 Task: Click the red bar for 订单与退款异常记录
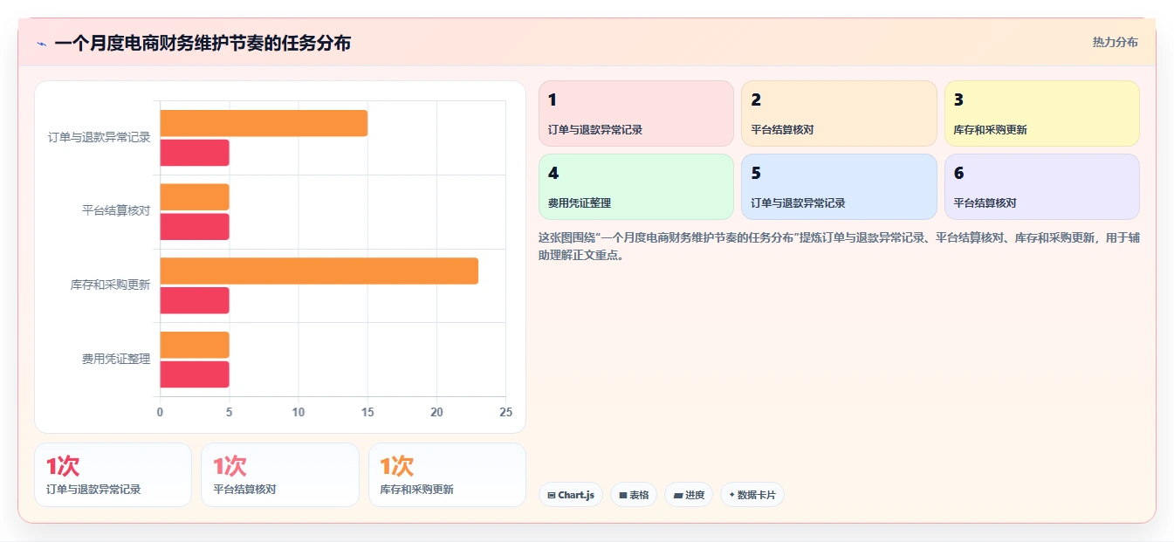(x=195, y=153)
